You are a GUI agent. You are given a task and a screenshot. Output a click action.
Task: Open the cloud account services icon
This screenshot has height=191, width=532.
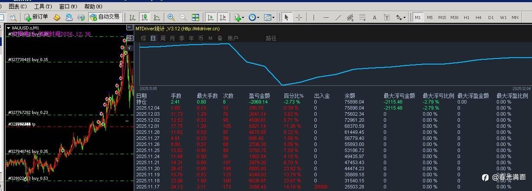(69, 17)
